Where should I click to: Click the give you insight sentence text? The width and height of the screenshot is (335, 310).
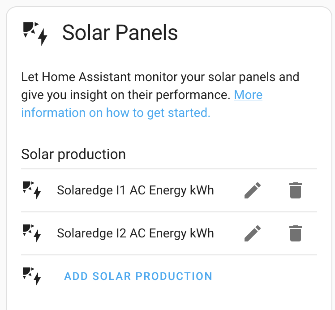(126, 95)
